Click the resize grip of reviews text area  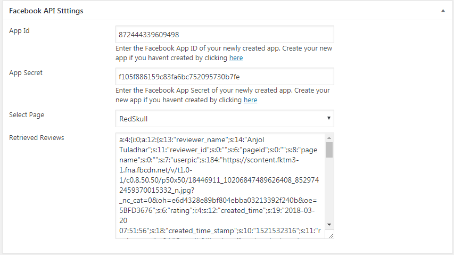330,235
